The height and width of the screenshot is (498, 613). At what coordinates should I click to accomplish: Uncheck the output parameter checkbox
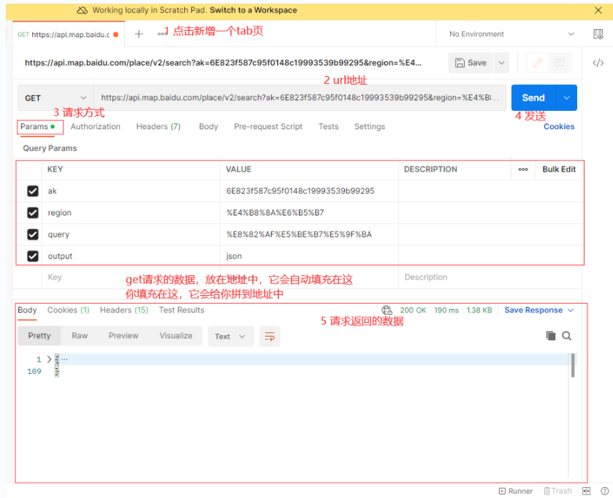point(33,256)
